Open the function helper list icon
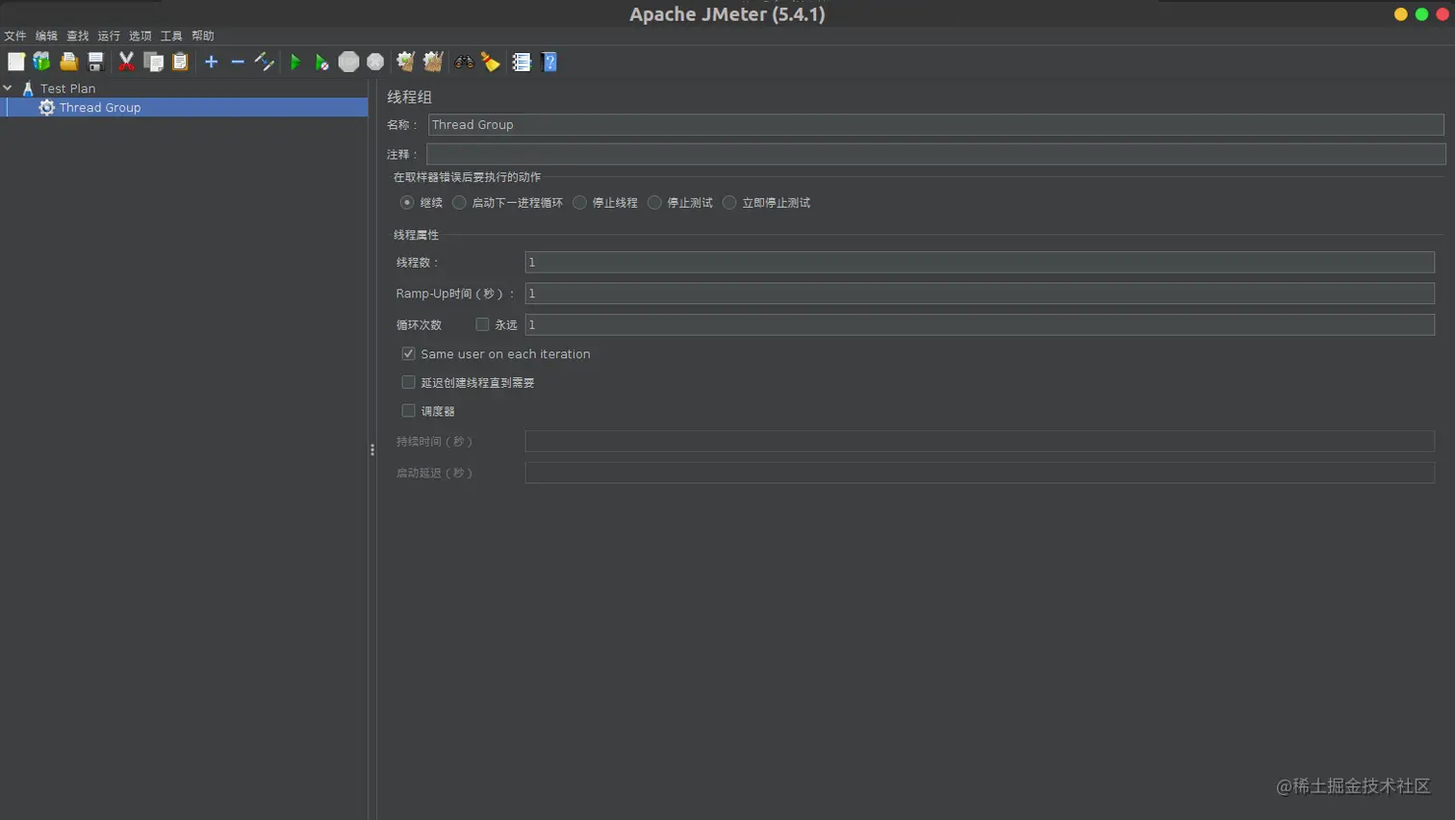This screenshot has height=820, width=1455. (x=522, y=62)
